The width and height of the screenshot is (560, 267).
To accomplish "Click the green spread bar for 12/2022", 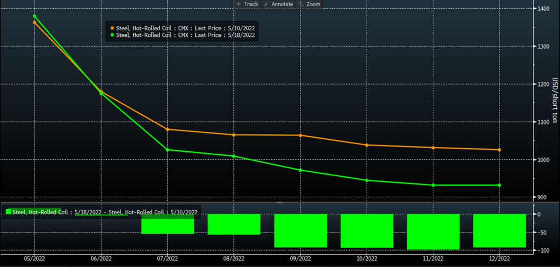I will click(x=499, y=231).
